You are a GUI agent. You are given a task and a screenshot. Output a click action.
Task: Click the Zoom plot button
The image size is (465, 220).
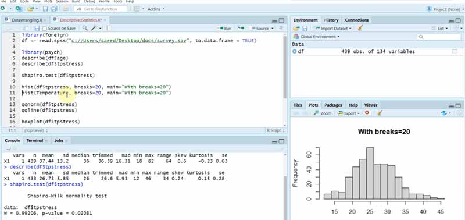pos(323,113)
